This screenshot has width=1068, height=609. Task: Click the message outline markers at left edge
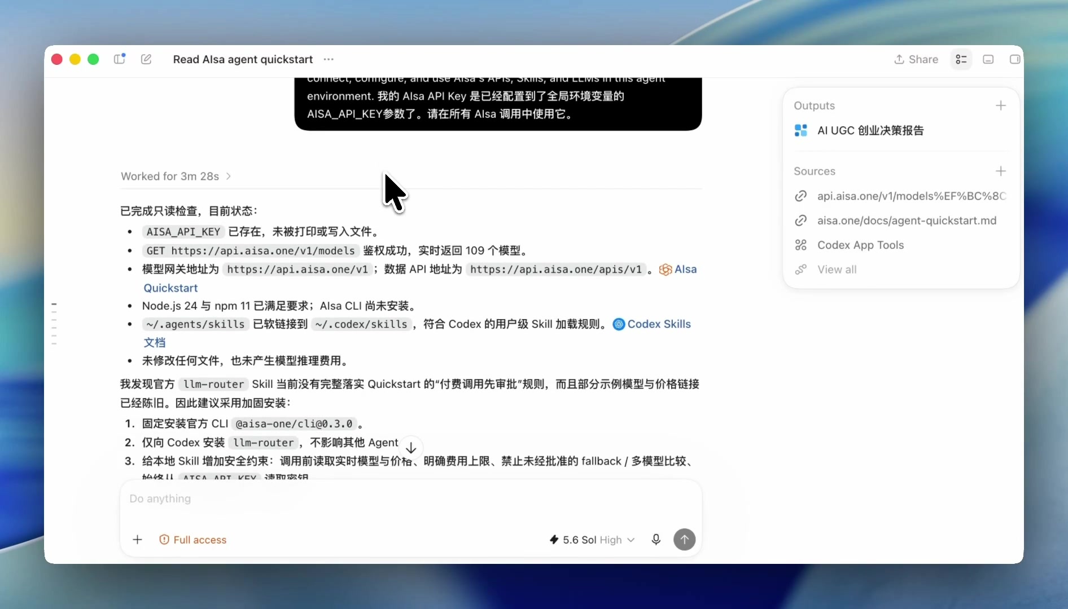pos(54,324)
